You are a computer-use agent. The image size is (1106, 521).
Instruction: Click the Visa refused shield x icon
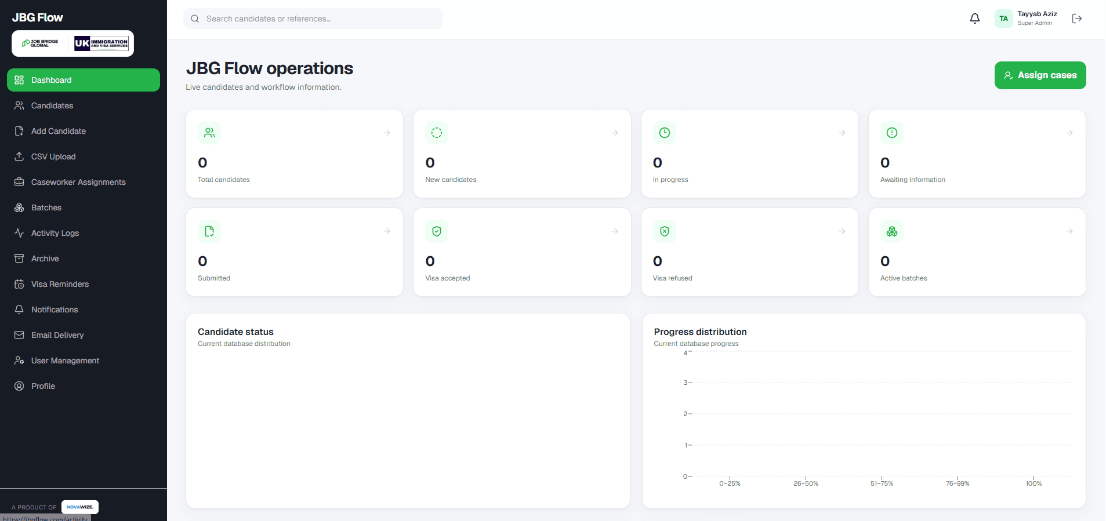click(665, 231)
